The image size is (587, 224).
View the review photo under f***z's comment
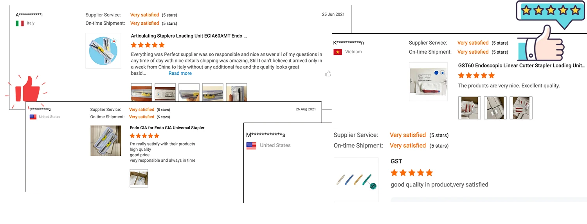tap(139, 178)
